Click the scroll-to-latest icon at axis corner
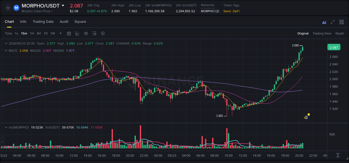This screenshot has width=349, height=163. click(x=338, y=155)
